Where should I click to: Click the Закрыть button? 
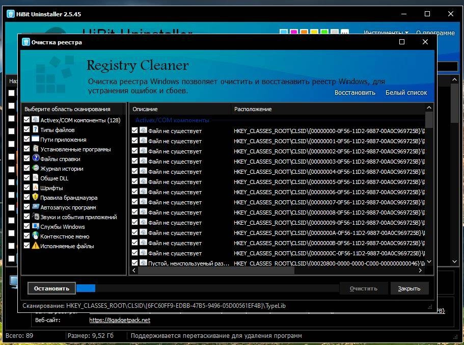coord(410,288)
